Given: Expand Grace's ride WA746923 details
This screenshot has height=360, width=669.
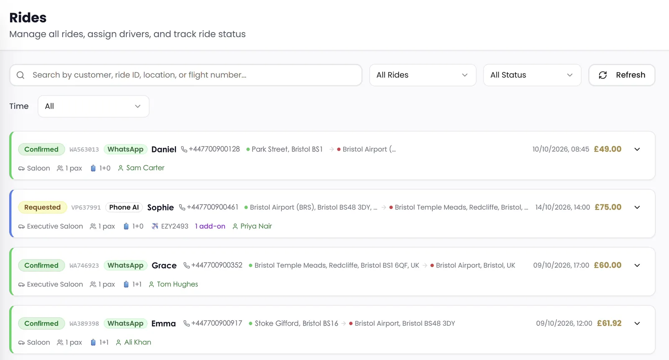Looking at the screenshot, I should coord(637,266).
